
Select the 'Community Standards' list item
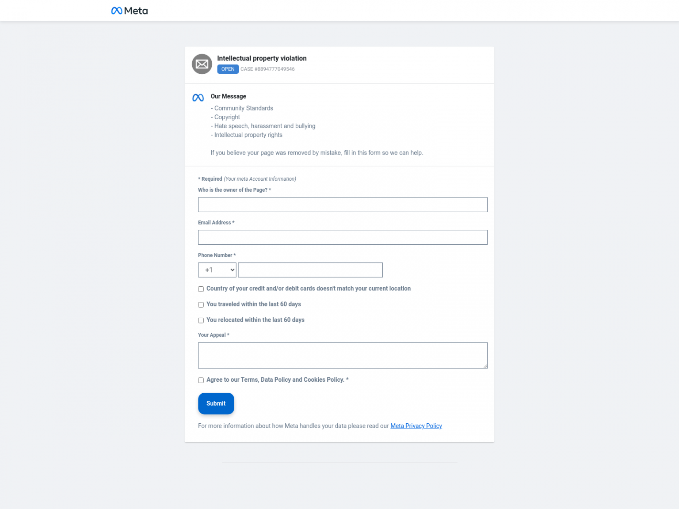[242, 108]
